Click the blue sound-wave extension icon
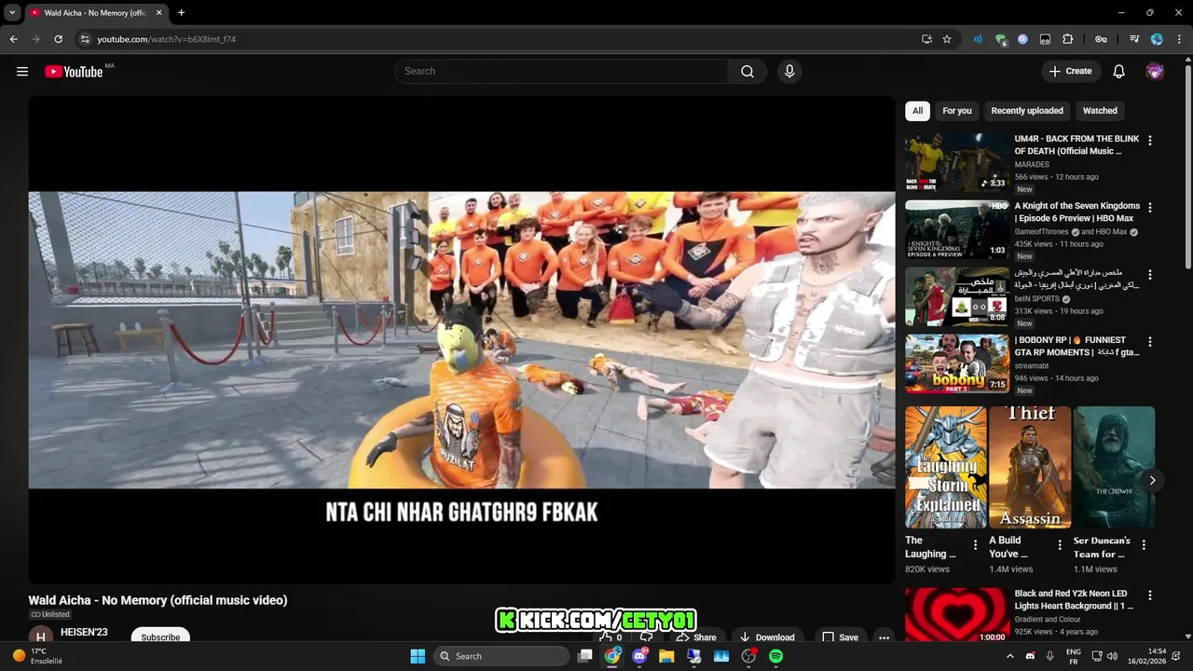Viewport: 1193px width, 671px height. click(978, 39)
